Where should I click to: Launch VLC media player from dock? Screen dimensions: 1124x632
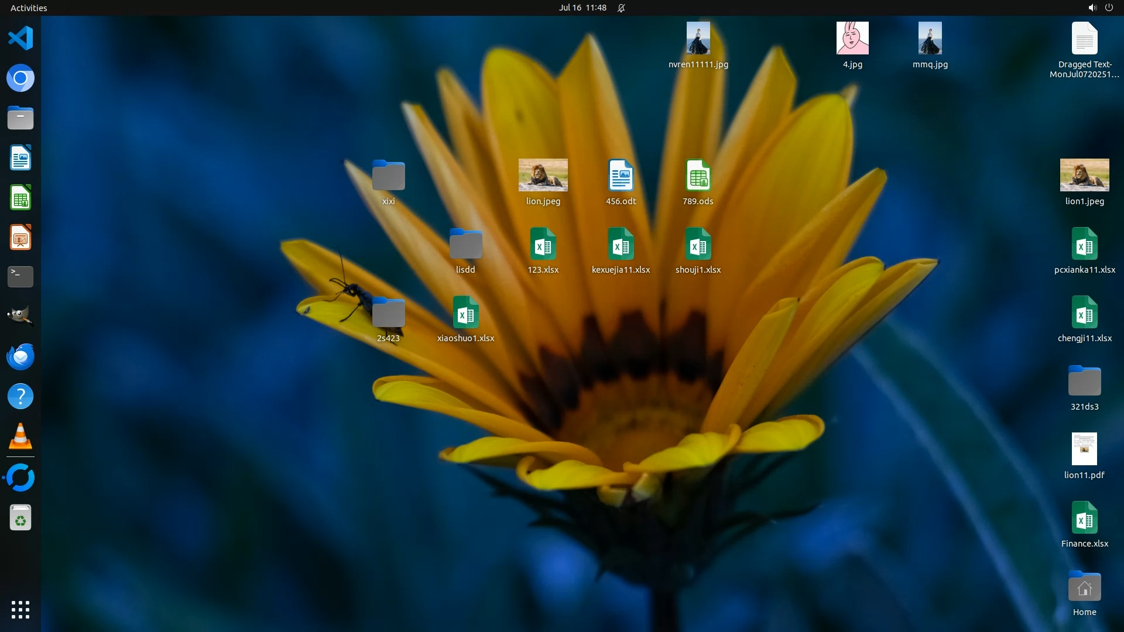pyautogui.click(x=20, y=437)
